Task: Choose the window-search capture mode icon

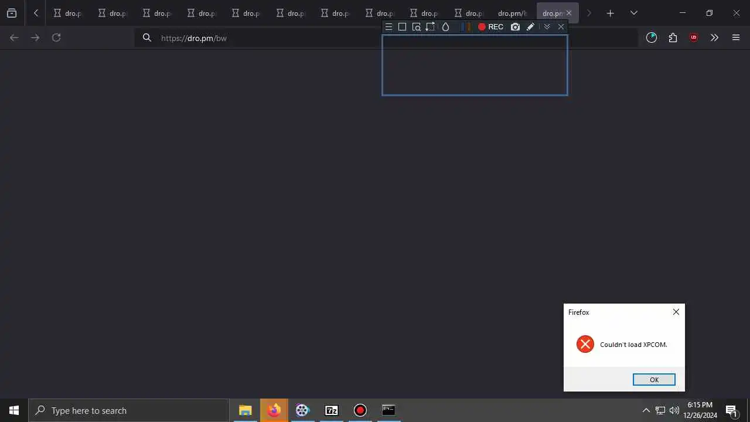Action: (417, 27)
